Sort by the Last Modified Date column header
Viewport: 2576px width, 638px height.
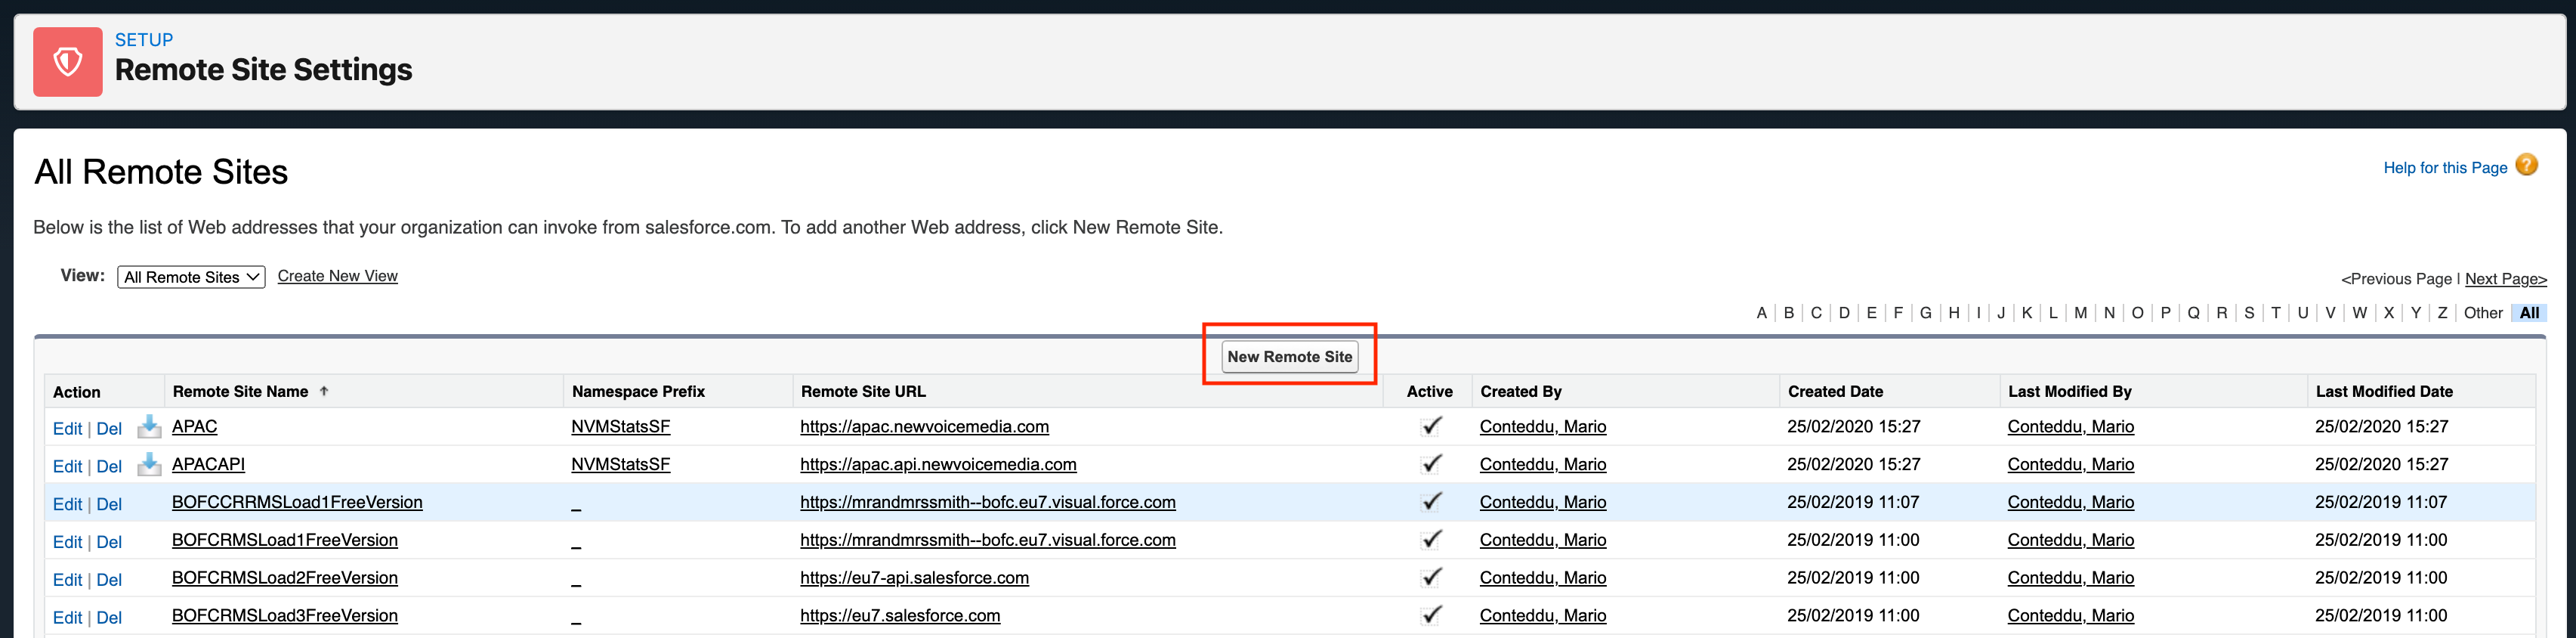coord(2384,392)
